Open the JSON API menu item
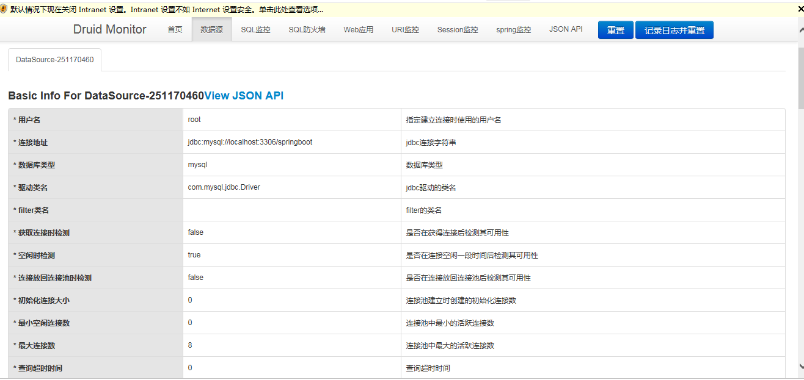The width and height of the screenshot is (804, 380). pos(566,29)
